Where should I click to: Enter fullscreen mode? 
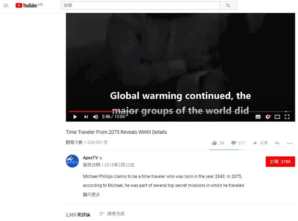coord(287,117)
